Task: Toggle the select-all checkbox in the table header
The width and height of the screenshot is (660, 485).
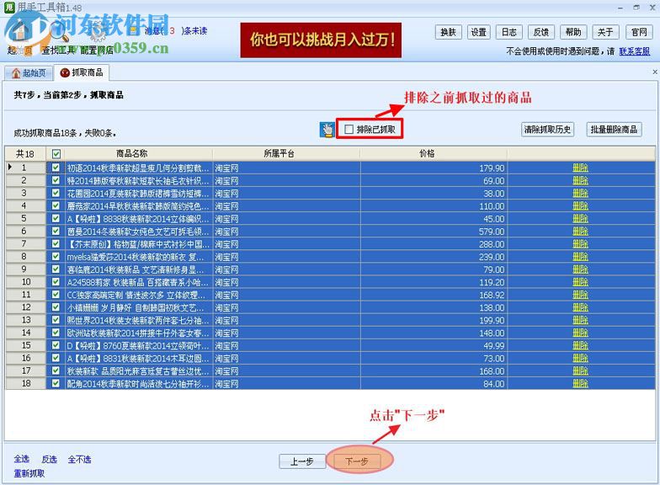Action: click(x=56, y=153)
